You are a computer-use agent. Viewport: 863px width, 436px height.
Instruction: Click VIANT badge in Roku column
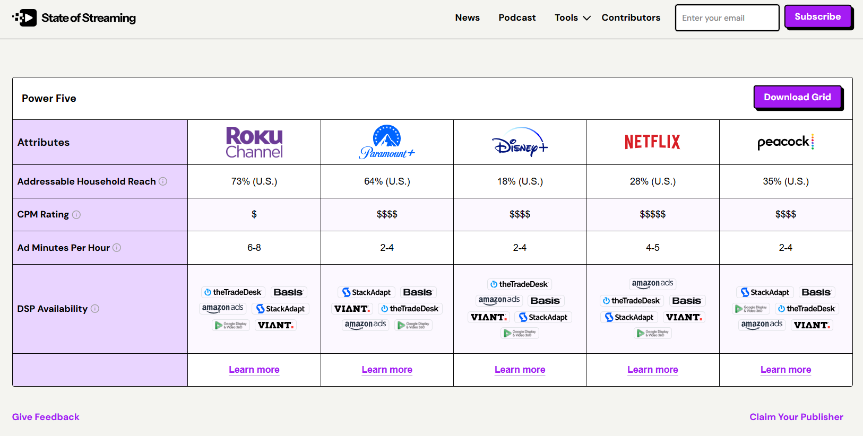(275, 325)
